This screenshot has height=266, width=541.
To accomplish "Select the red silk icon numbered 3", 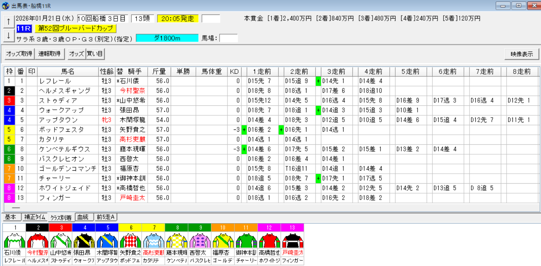I will click(x=60, y=240).
